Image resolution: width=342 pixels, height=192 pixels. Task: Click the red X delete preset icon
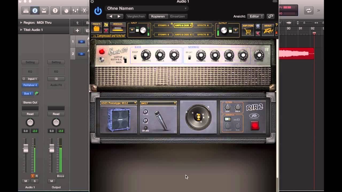click(106, 30)
